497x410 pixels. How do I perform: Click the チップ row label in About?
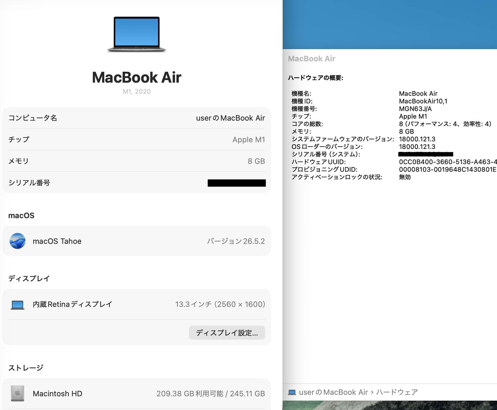pyautogui.click(x=19, y=139)
